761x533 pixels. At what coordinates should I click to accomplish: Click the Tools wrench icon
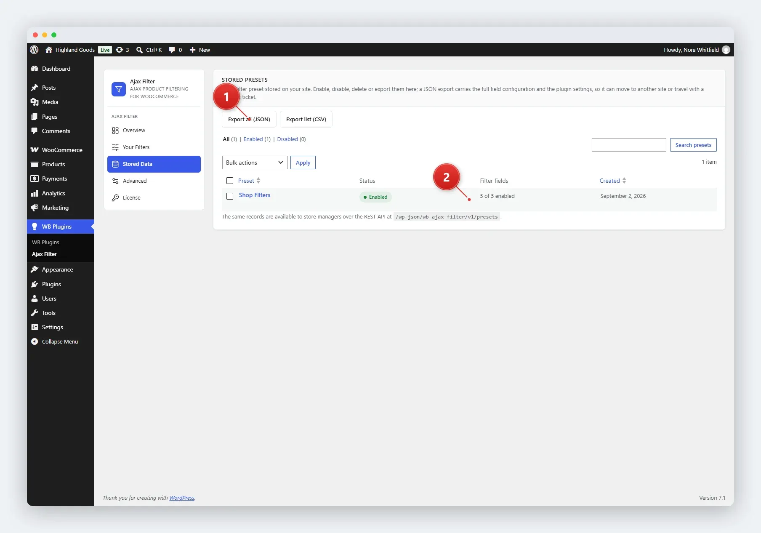click(x=35, y=313)
